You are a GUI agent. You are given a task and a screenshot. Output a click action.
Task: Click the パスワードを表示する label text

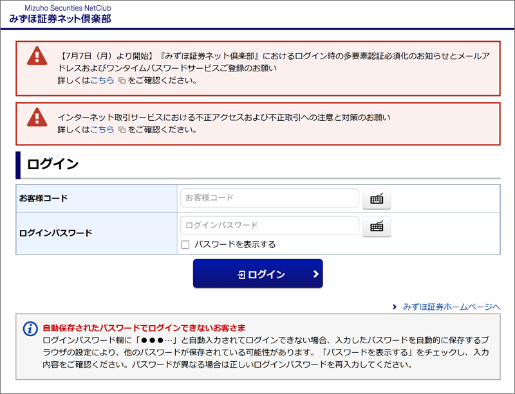[235, 244]
